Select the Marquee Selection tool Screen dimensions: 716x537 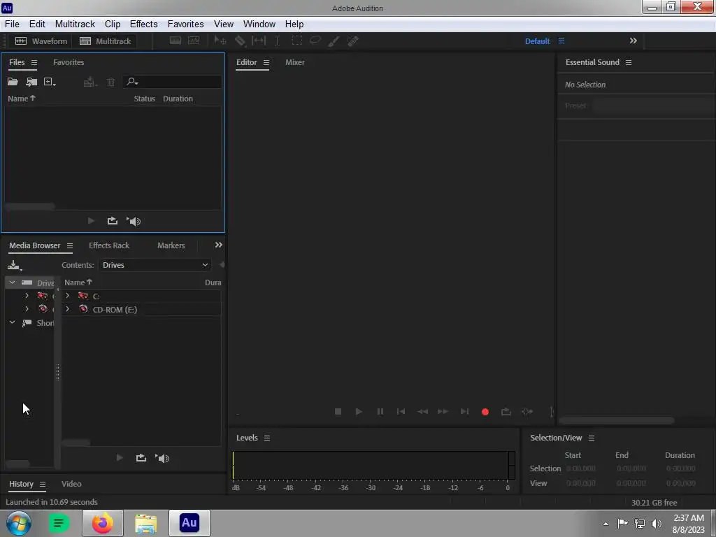pyautogui.click(x=296, y=41)
